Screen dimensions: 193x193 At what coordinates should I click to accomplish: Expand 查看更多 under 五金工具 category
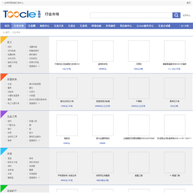[34, 140]
